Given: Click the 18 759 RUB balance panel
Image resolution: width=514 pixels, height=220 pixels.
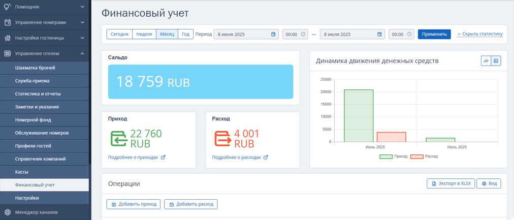Looking at the screenshot, I should coord(201,82).
